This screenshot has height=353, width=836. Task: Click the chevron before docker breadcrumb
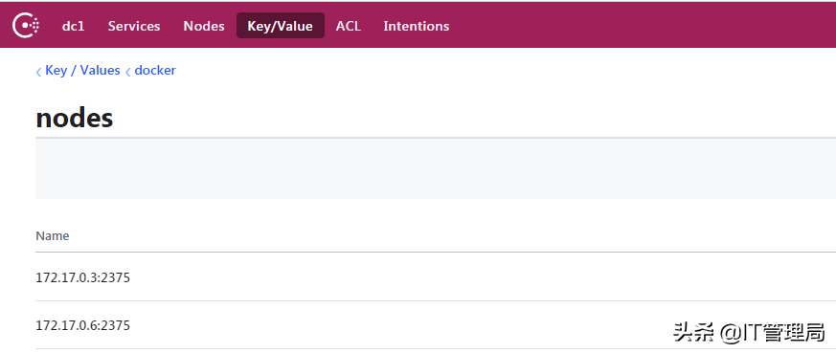(x=128, y=72)
